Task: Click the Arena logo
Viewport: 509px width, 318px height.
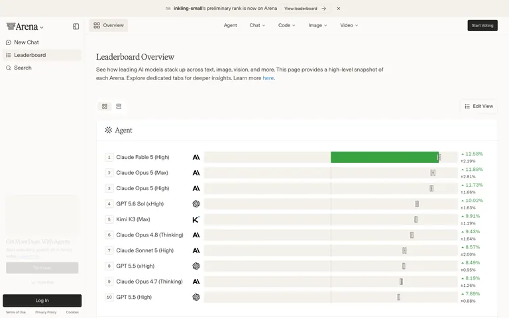Action: 22,26
